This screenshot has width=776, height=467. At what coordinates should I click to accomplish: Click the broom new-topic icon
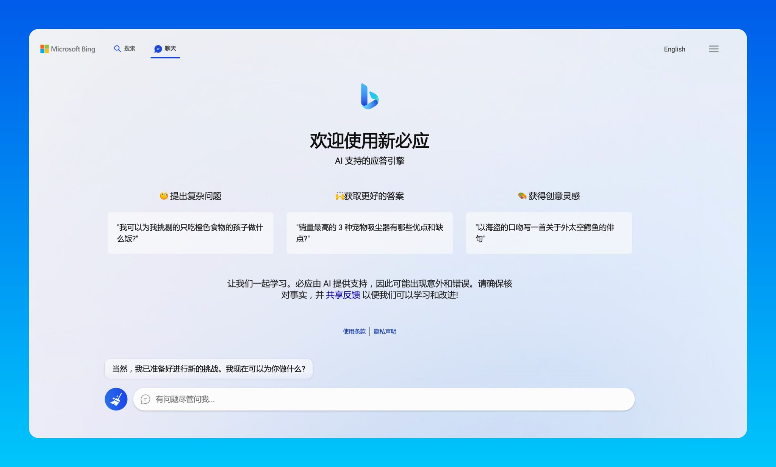tap(116, 399)
